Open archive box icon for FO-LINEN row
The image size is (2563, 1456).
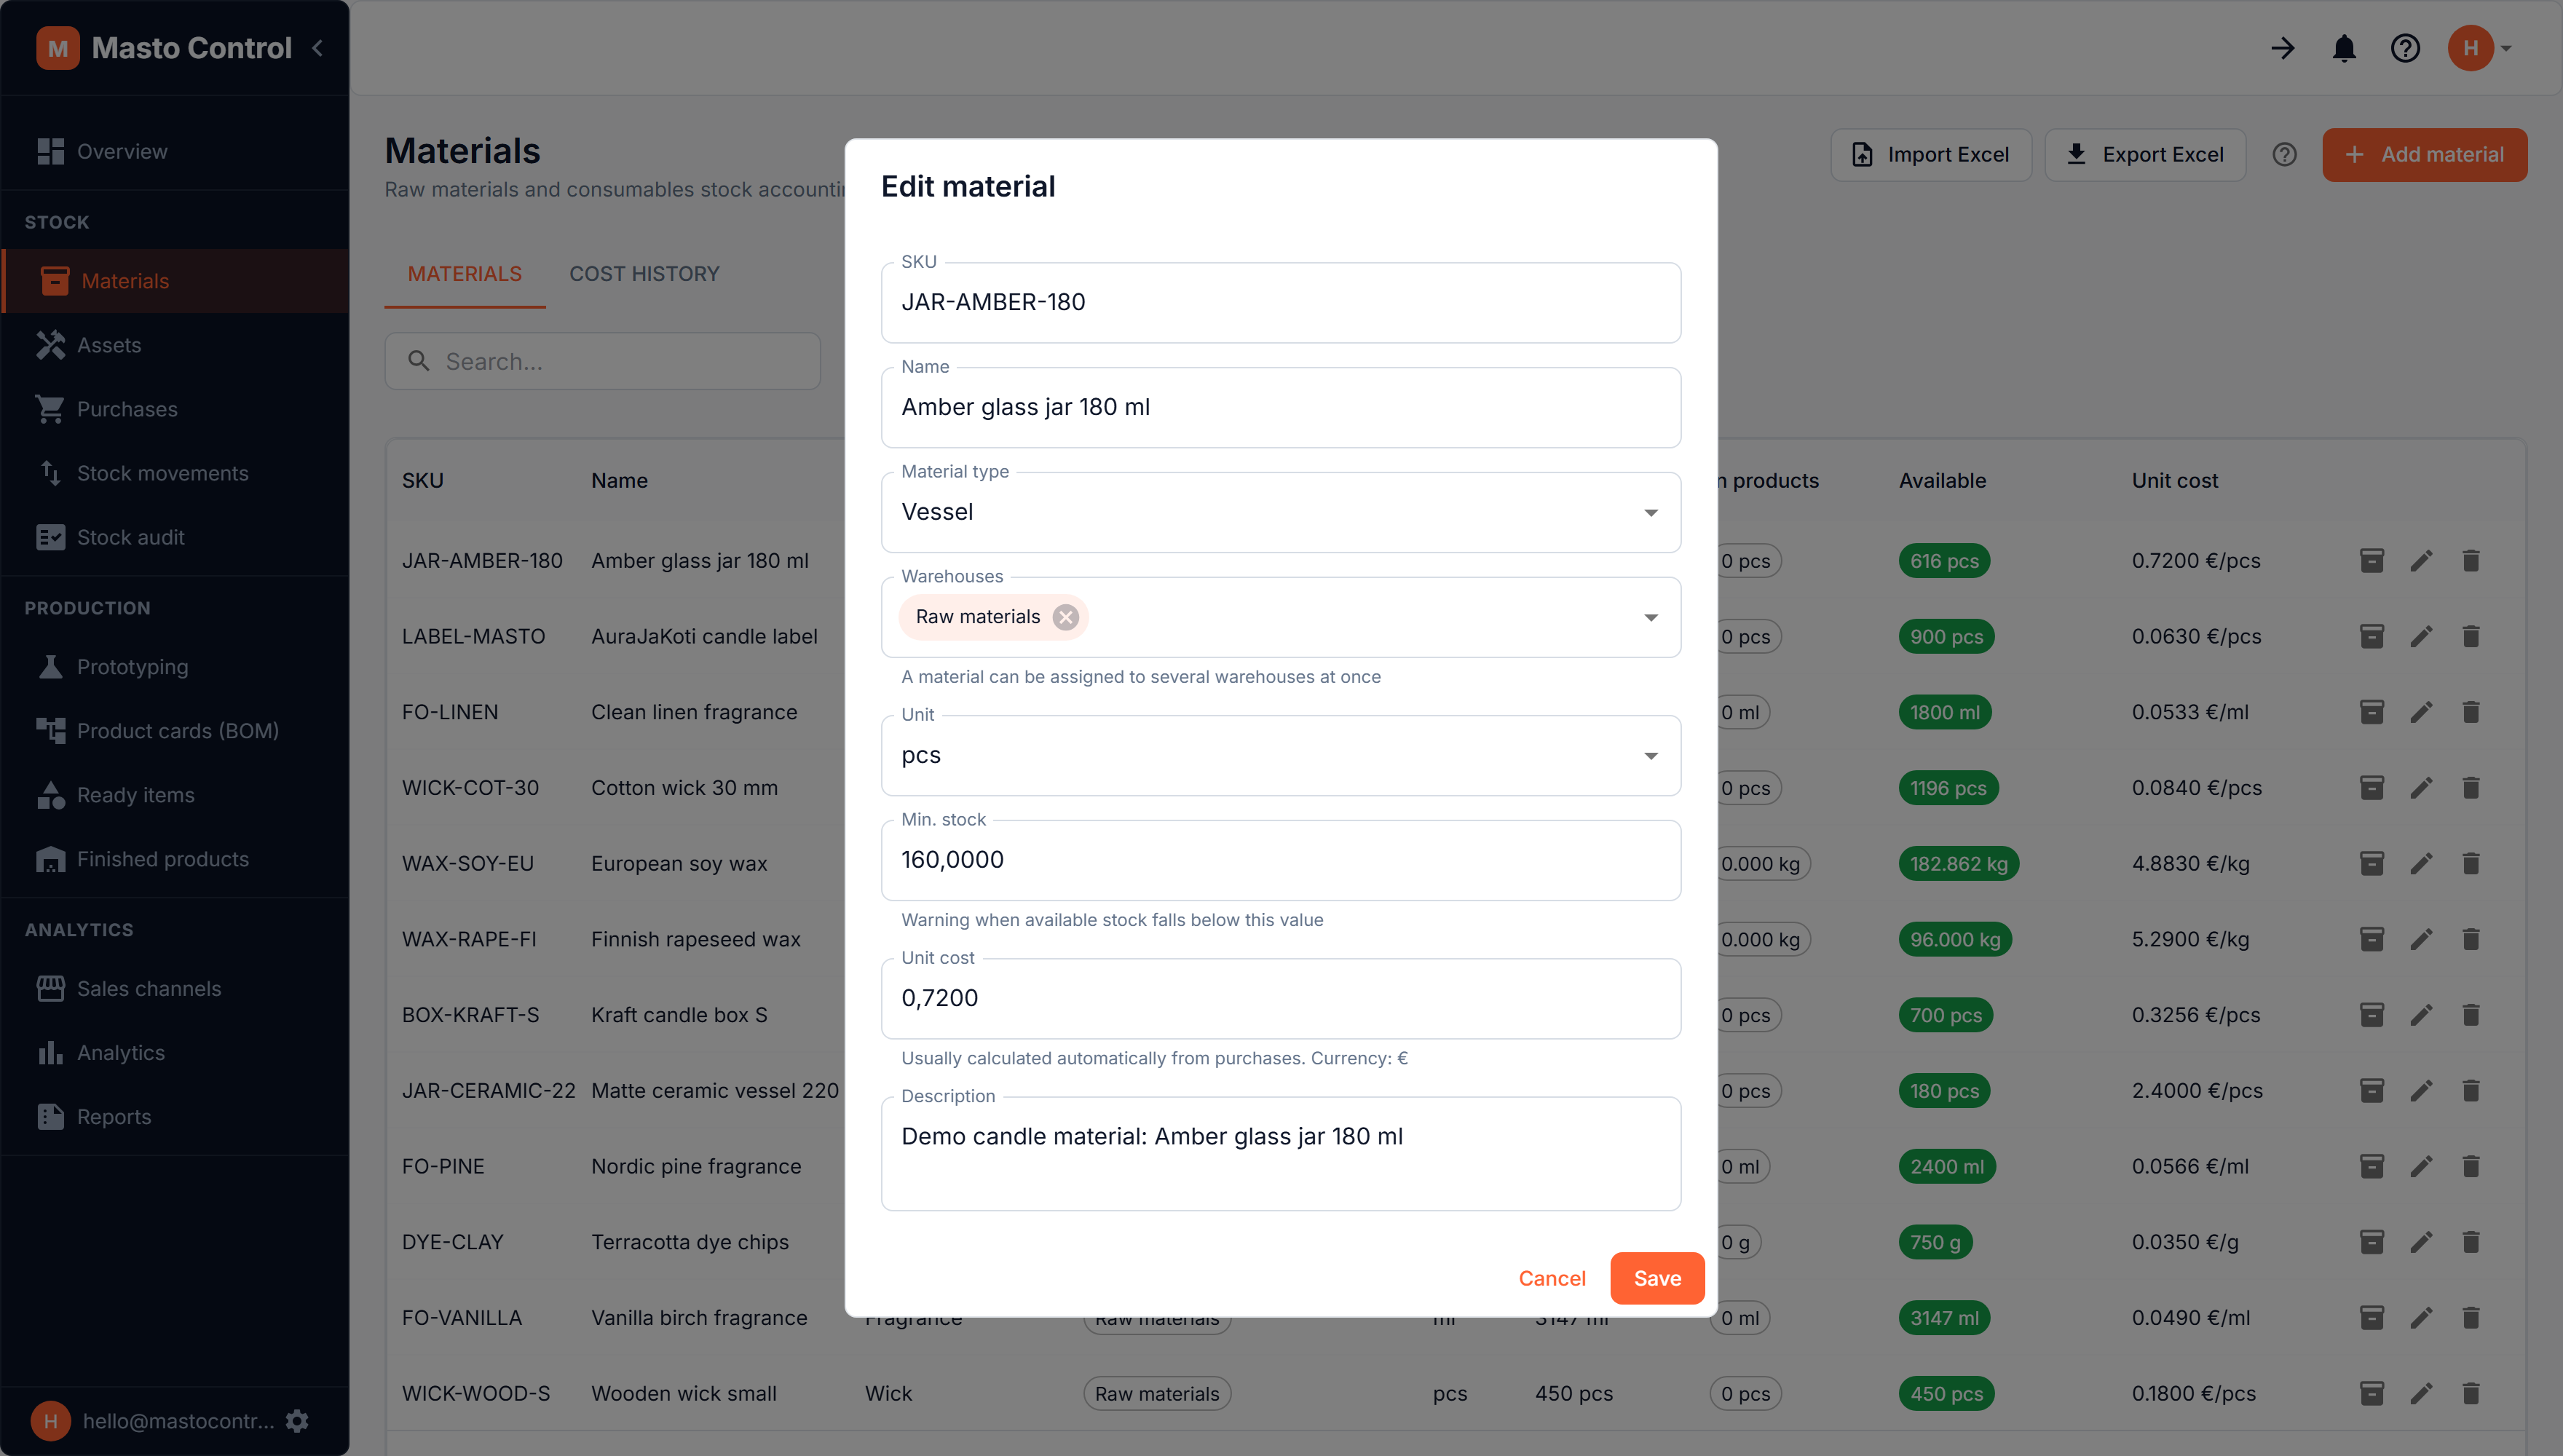(2372, 712)
